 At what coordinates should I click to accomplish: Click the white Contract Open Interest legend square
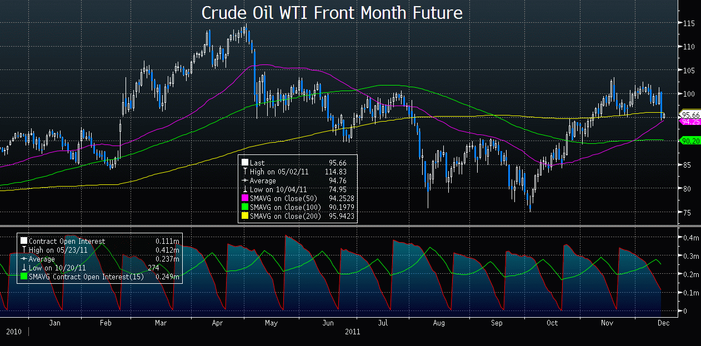click(24, 241)
